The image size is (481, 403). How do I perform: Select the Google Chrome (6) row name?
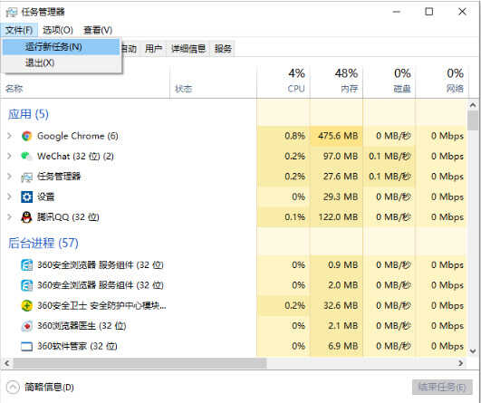click(78, 136)
